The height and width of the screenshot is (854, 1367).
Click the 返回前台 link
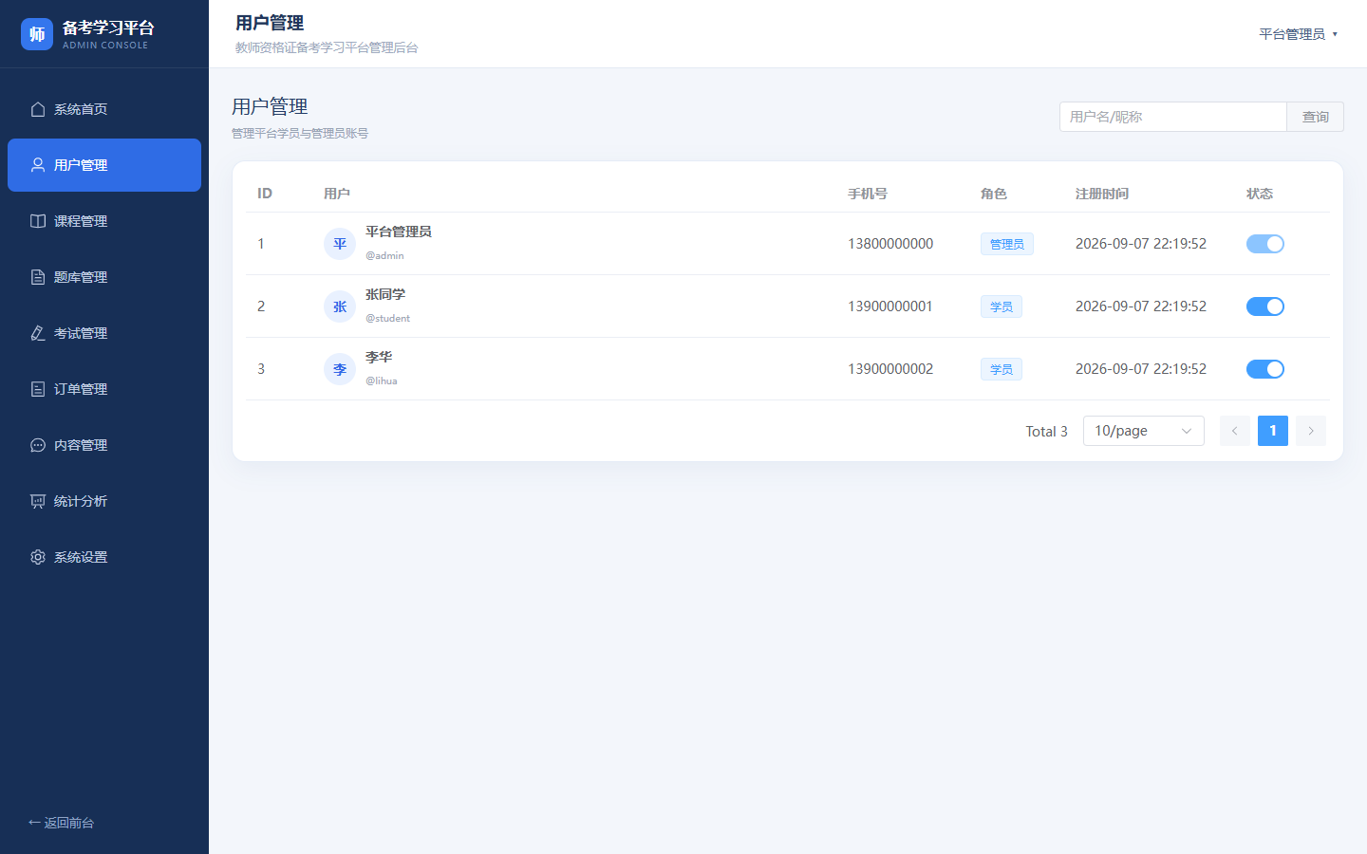coord(62,823)
